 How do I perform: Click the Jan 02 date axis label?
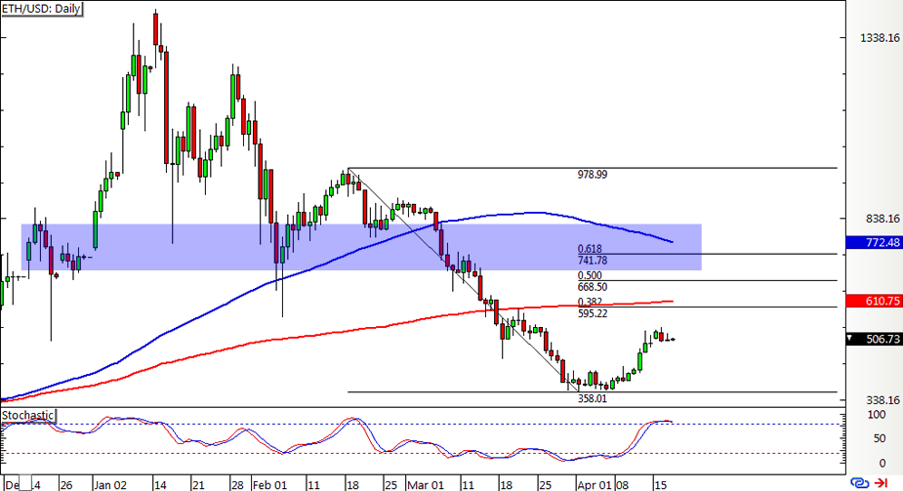pos(110,485)
